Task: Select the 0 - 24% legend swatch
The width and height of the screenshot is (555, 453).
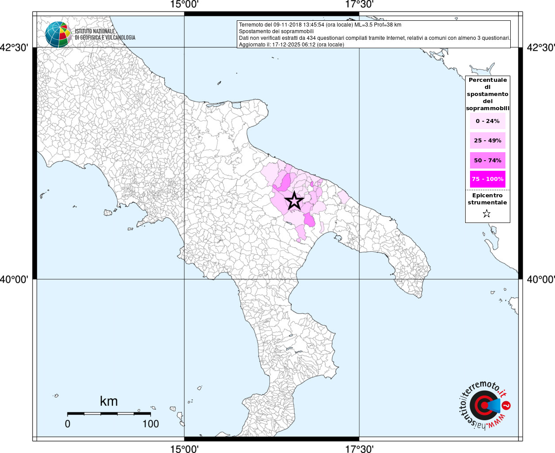Action: (488, 121)
